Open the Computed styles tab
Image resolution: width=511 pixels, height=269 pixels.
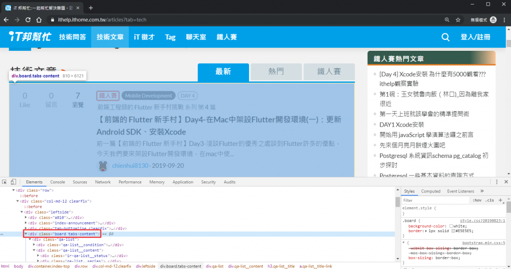(431, 191)
